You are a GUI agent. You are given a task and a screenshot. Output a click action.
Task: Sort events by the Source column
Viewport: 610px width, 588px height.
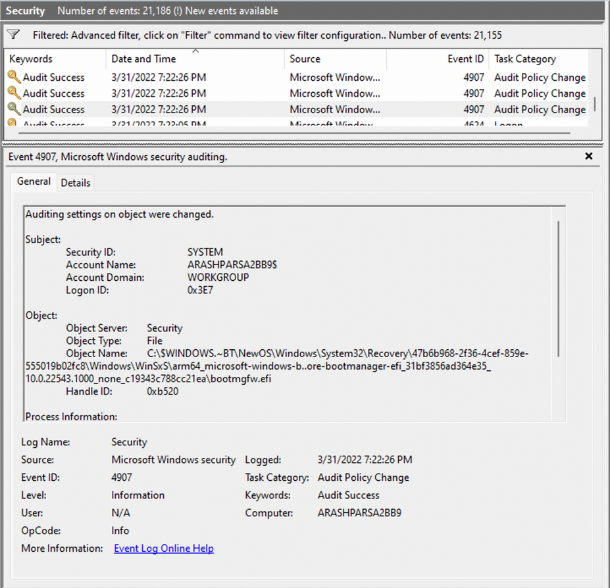pyautogui.click(x=304, y=59)
